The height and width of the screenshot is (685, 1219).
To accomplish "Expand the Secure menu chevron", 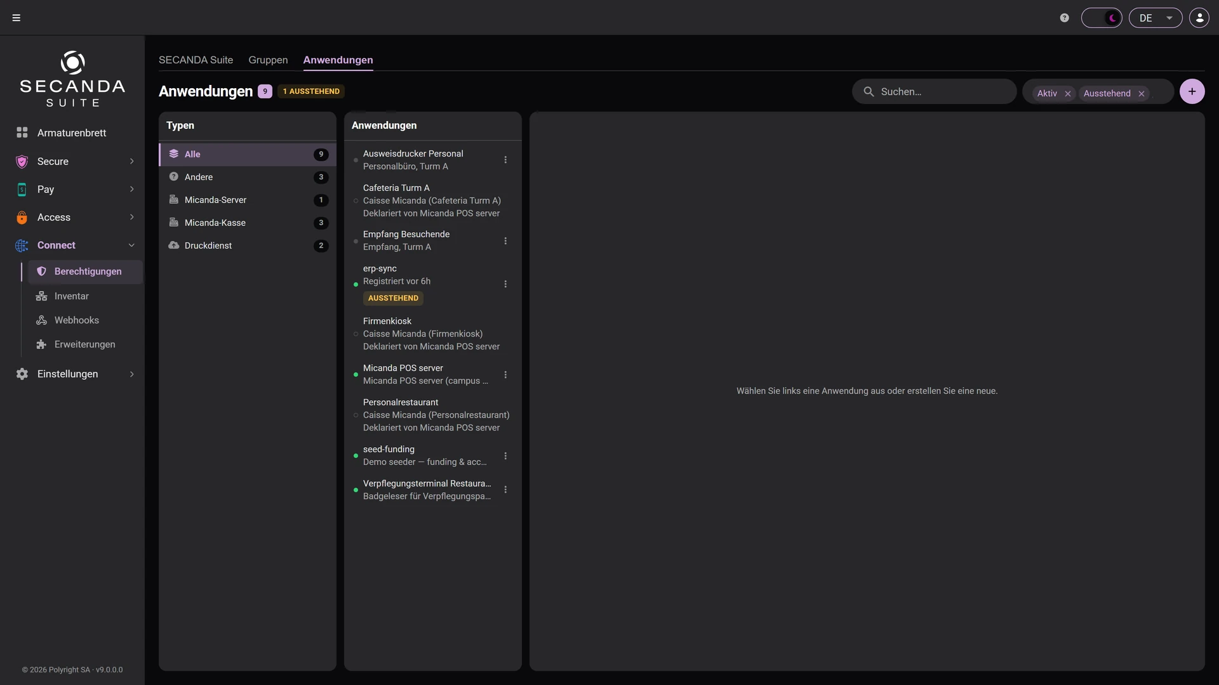I will [131, 161].
